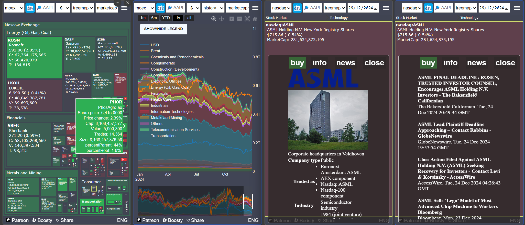
Task: Click the ROSN Rosneft treemap tile
Action: click(x=35, y=58)
